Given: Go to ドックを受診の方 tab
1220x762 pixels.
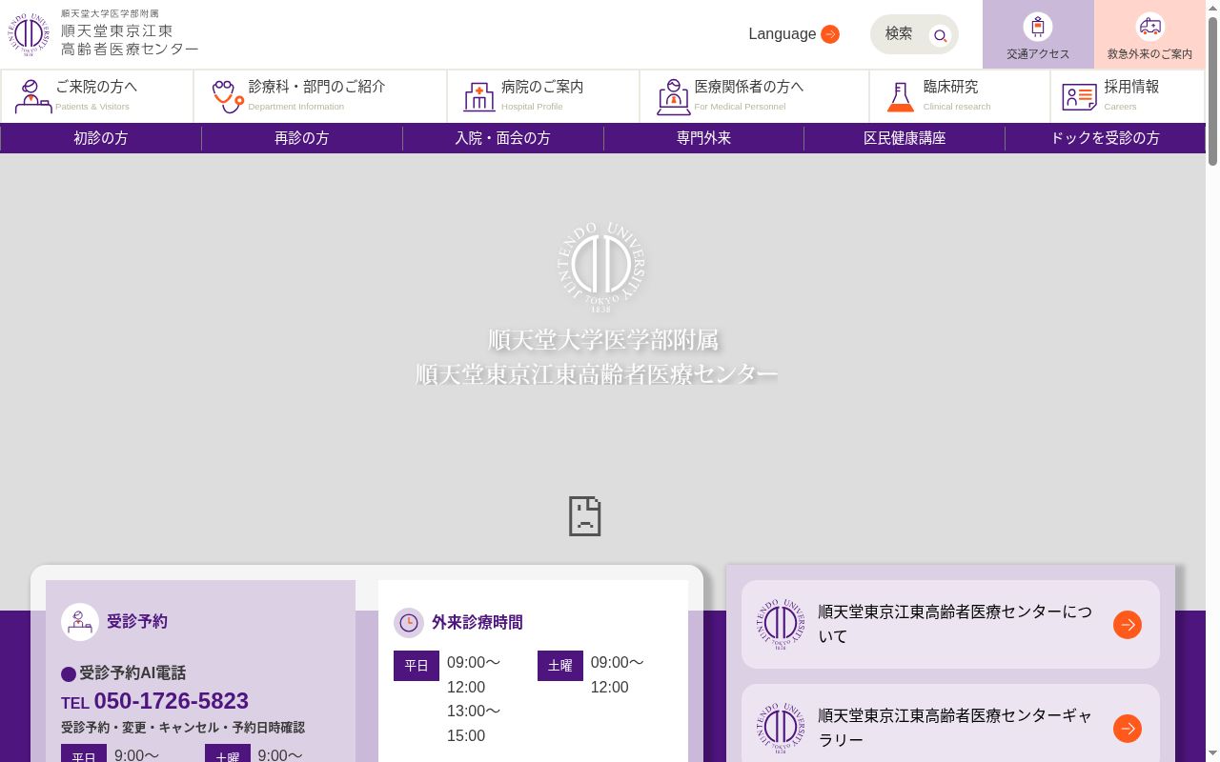Looking at the screenshot, I should [x=1106, y=138].
